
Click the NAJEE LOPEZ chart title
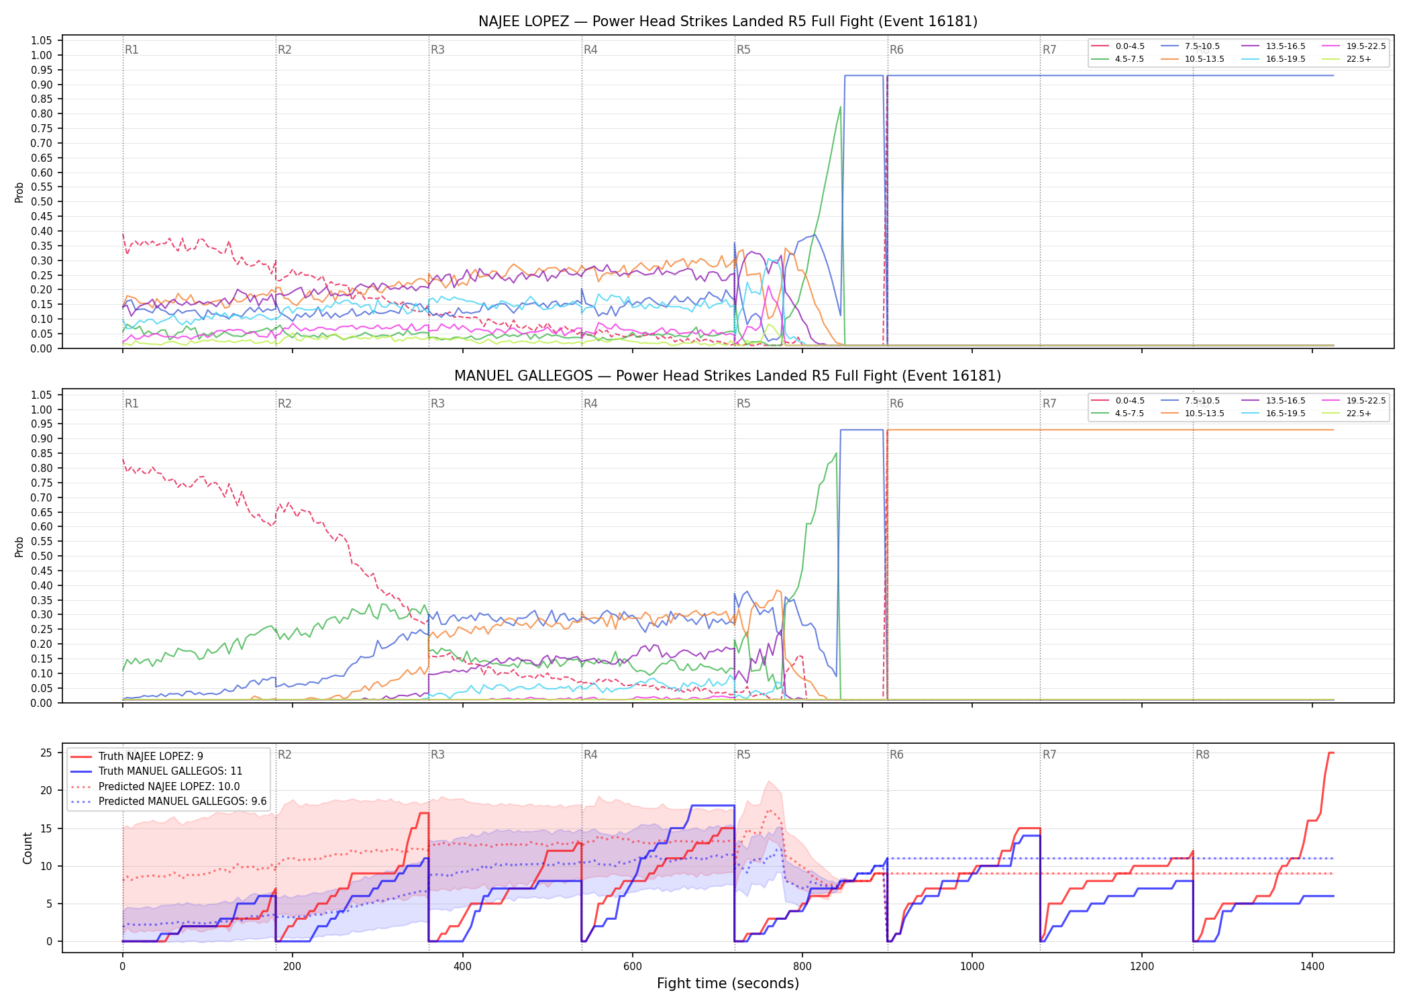[x=728, y=21]
